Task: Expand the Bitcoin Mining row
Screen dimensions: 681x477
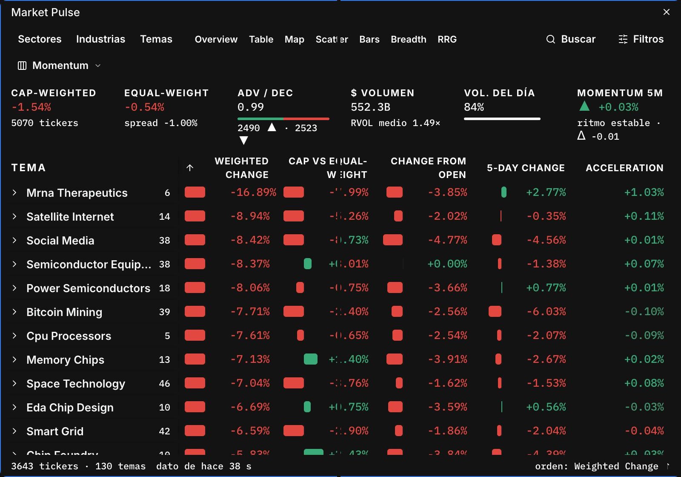Action: tap(14, 312)
